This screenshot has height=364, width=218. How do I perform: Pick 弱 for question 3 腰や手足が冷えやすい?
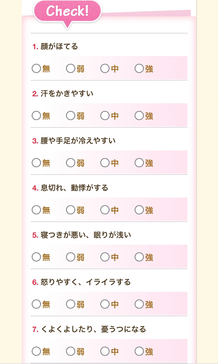(x=71, y=163)
